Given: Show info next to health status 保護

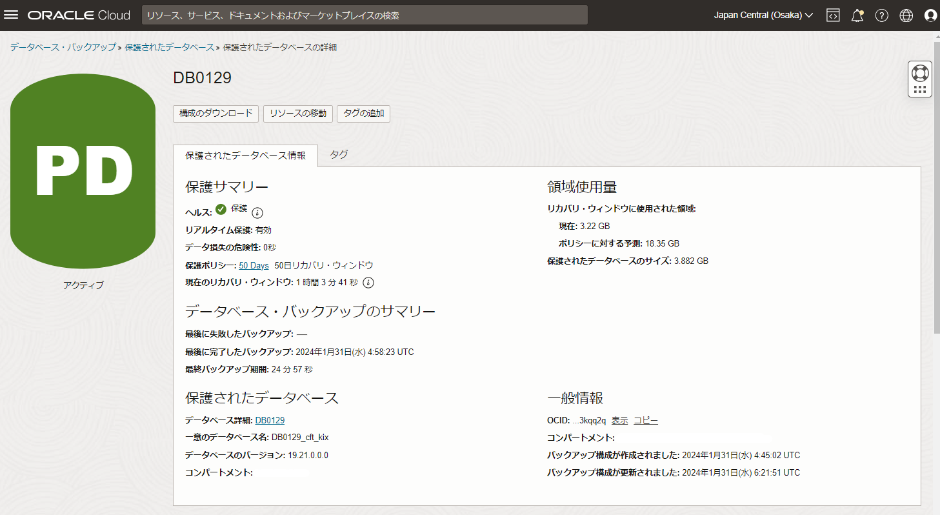Looking at the screenshot, I should point(257,213).
